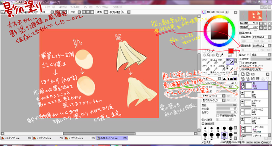Select the Eyedropper tool

click(x=222, y=55)
